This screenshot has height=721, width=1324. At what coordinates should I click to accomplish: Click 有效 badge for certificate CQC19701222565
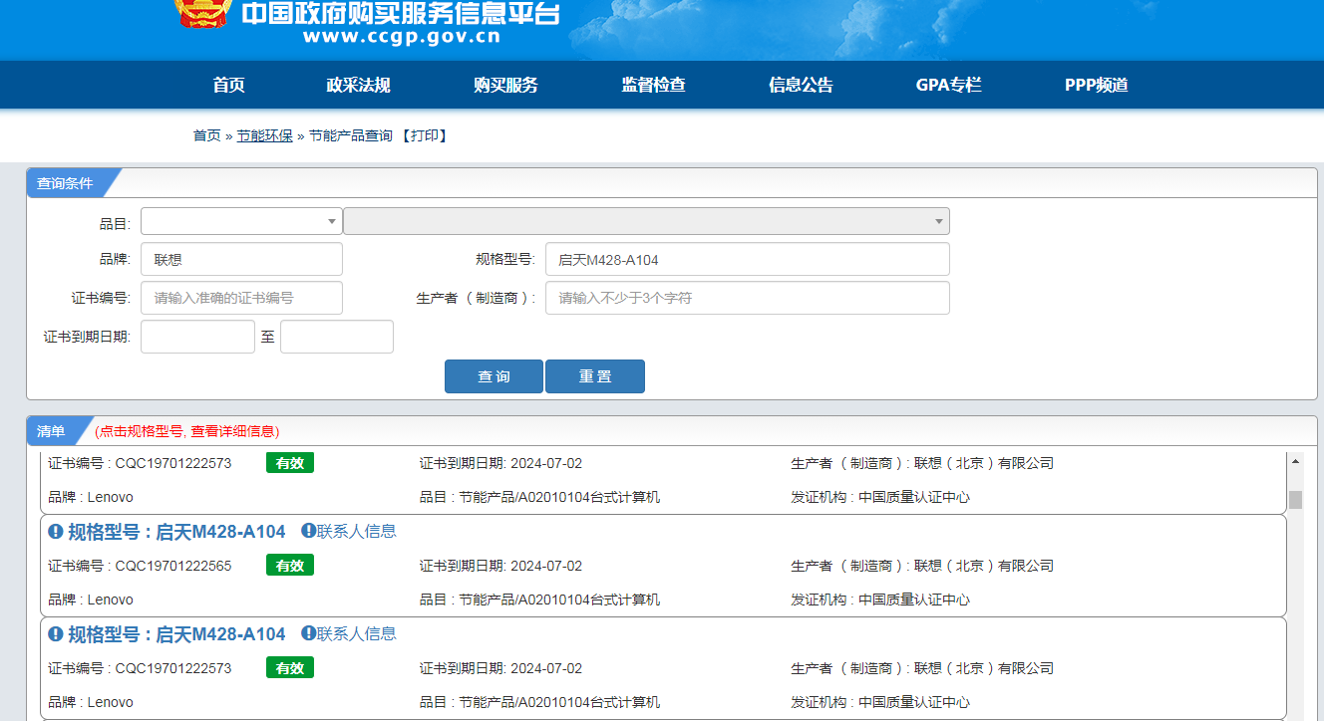(290, 566)
